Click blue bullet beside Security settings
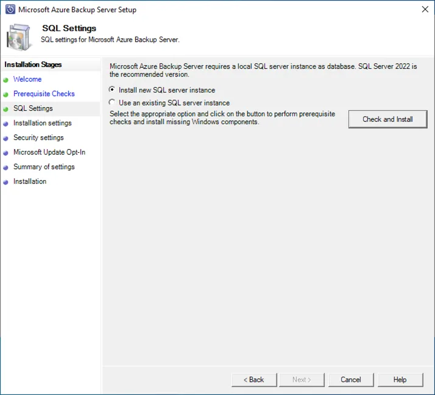435x395 pixels. (x=5, y=138)
